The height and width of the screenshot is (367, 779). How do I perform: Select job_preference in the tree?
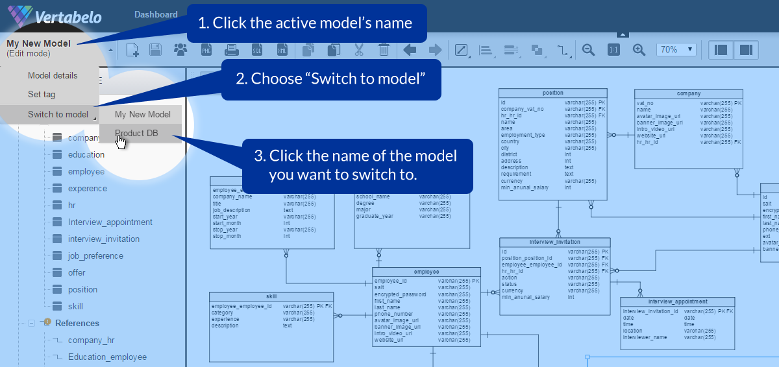pos(95,255)
